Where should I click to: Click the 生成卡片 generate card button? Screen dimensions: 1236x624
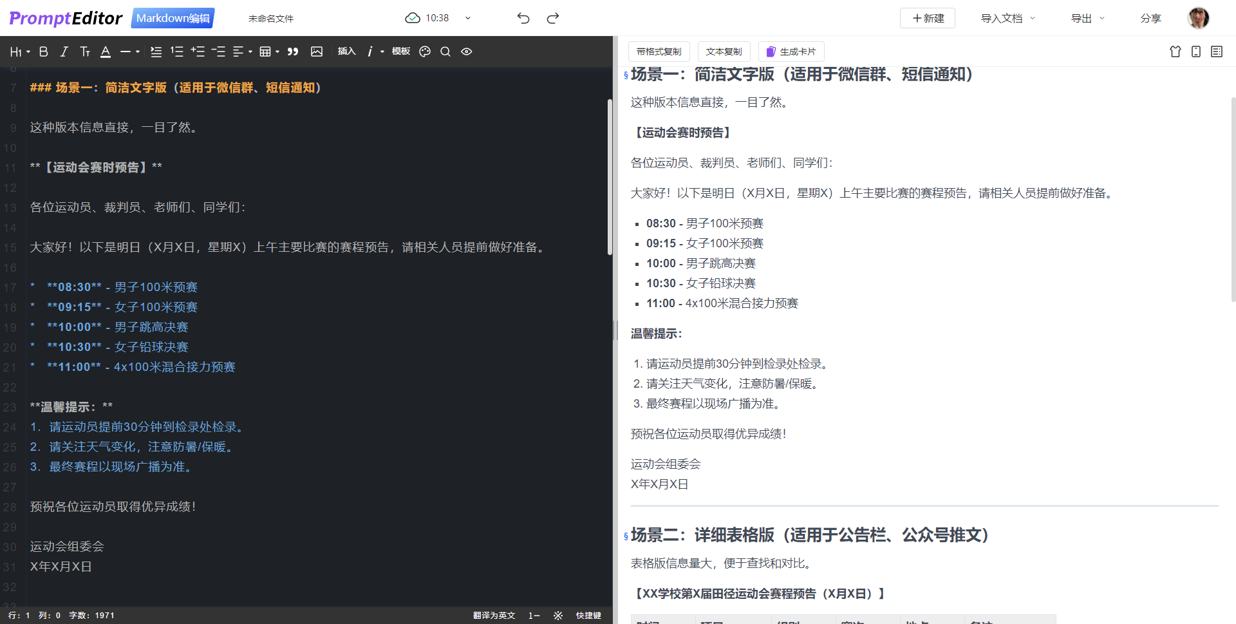[x=791, y=52]
